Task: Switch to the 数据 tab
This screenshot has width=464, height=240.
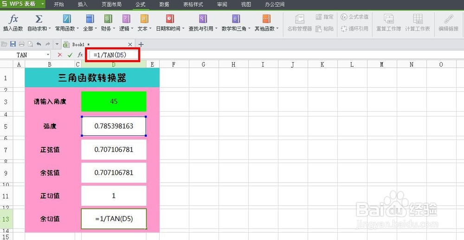Action: tap(164, 5)
